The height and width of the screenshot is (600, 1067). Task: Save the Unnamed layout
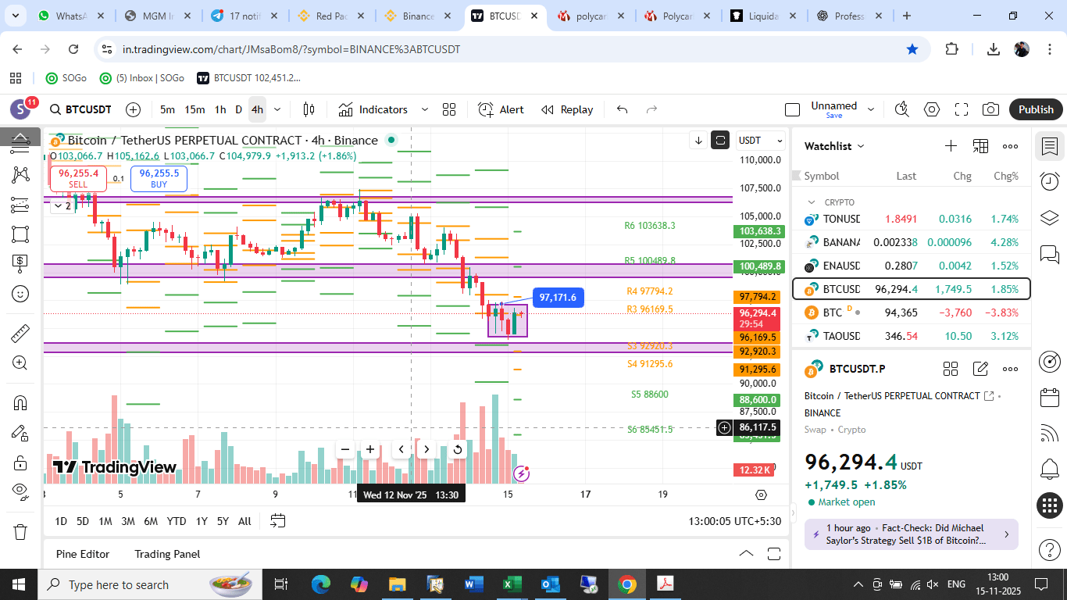pos(834,116)
